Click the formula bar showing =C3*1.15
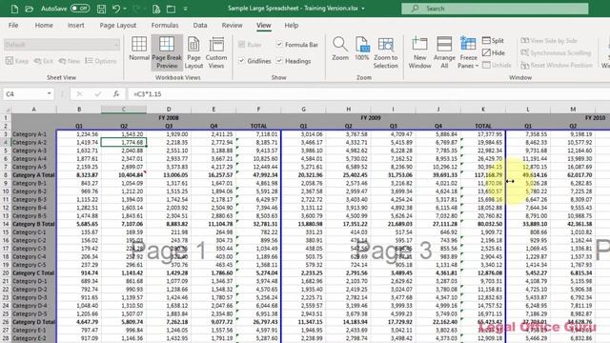This screenshot has width=610, height=343. tap(369, 93)
